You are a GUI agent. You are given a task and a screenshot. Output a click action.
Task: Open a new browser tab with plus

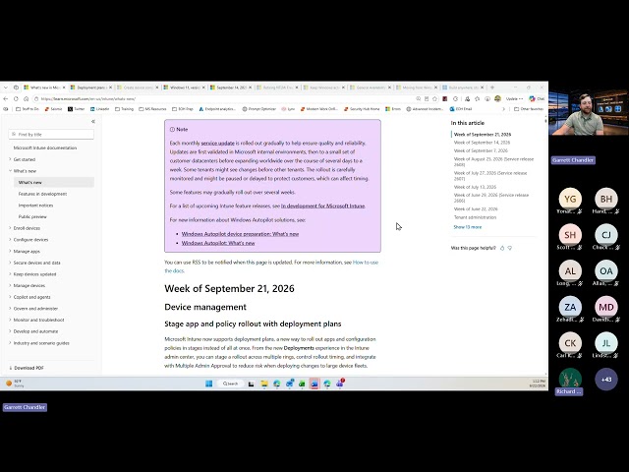tap(492, 88)
